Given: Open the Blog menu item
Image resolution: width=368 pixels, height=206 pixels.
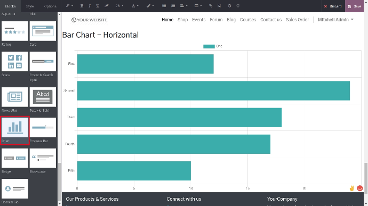Looking at the screenshot, I should [x=231, y=20].
